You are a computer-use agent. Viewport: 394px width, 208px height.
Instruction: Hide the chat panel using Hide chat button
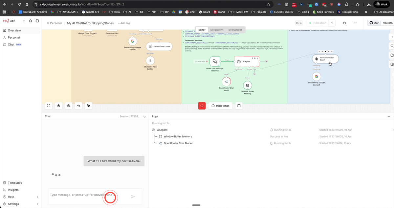(x=220, y=106)
